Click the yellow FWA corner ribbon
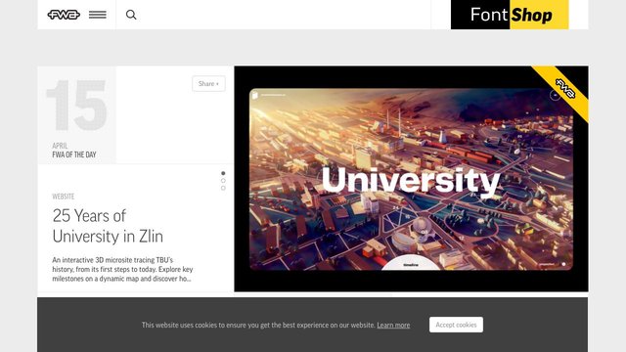Viewport: 626px width, 352px height. click(564, 89)
